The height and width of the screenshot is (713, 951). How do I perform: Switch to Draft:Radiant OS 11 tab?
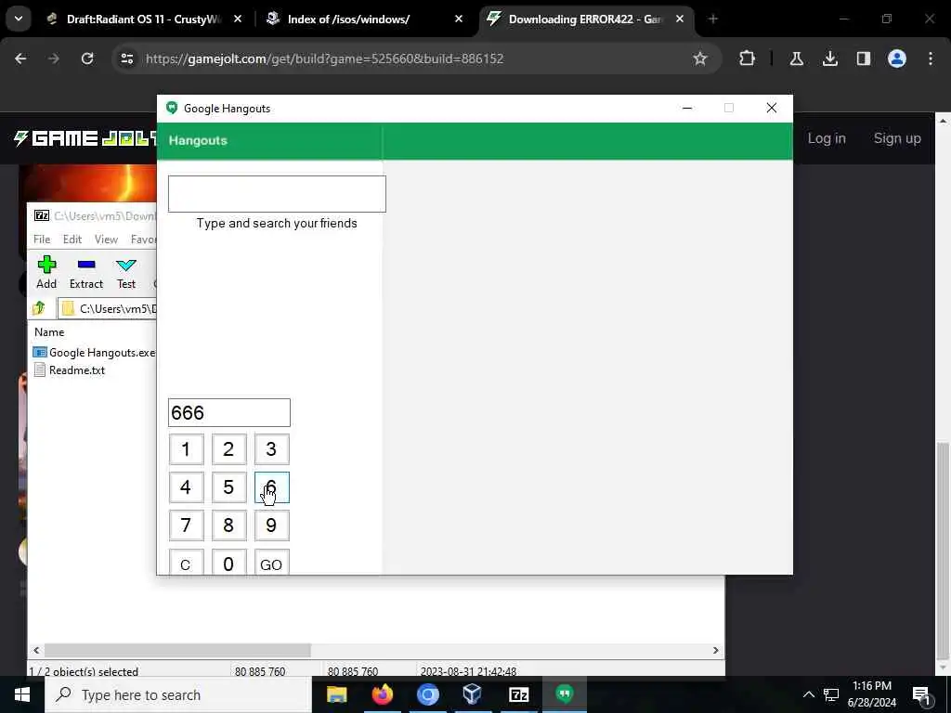pyautogui.click(x=144, y=19)
